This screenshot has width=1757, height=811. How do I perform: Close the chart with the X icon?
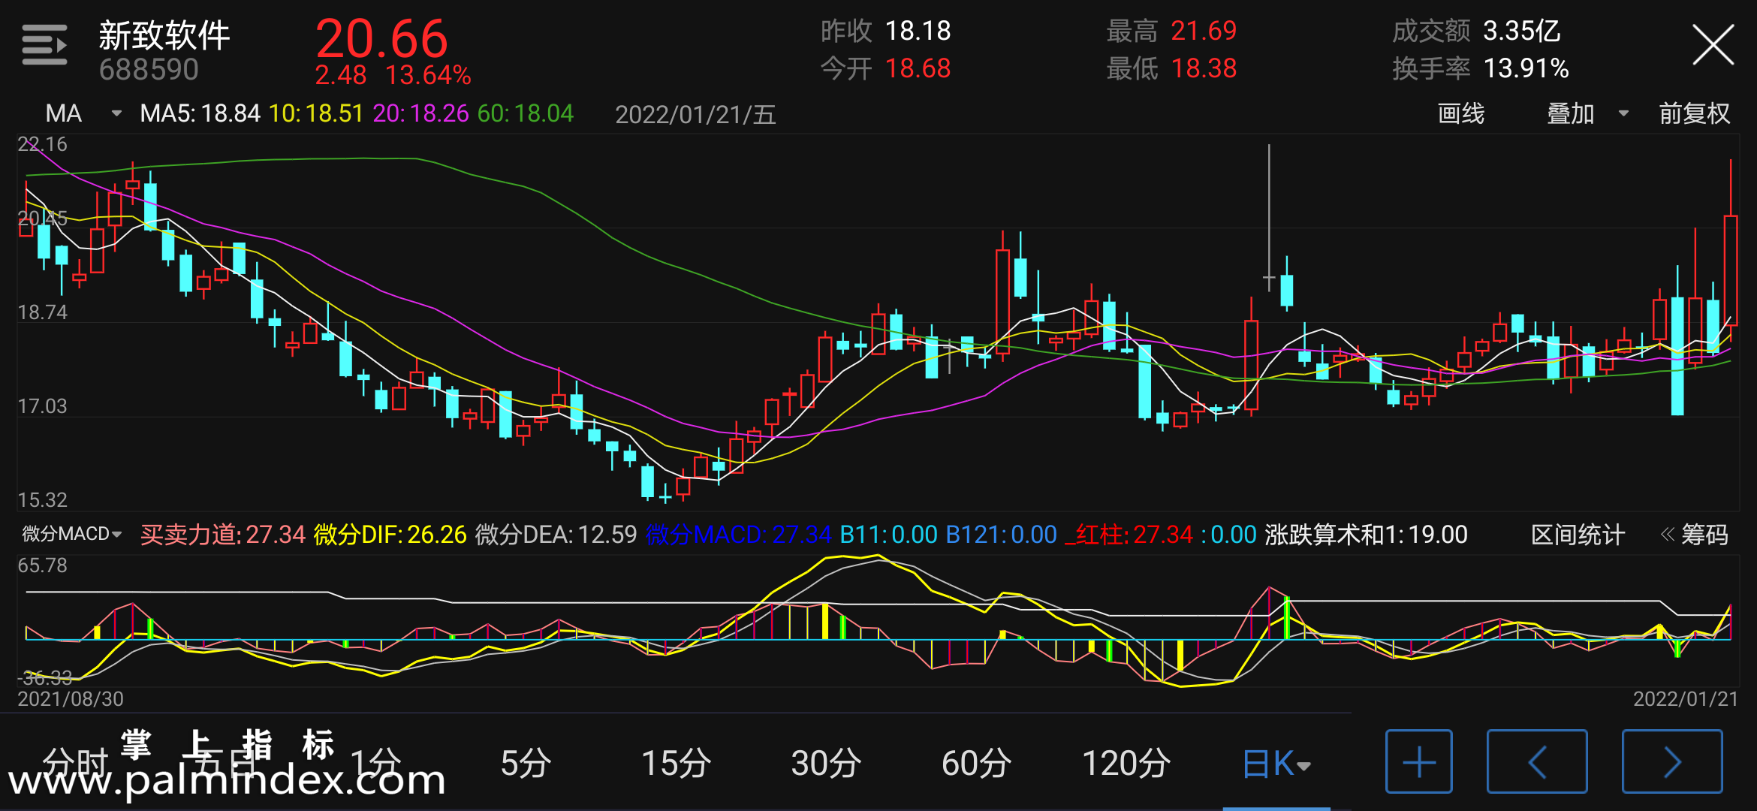(1713, 45)
